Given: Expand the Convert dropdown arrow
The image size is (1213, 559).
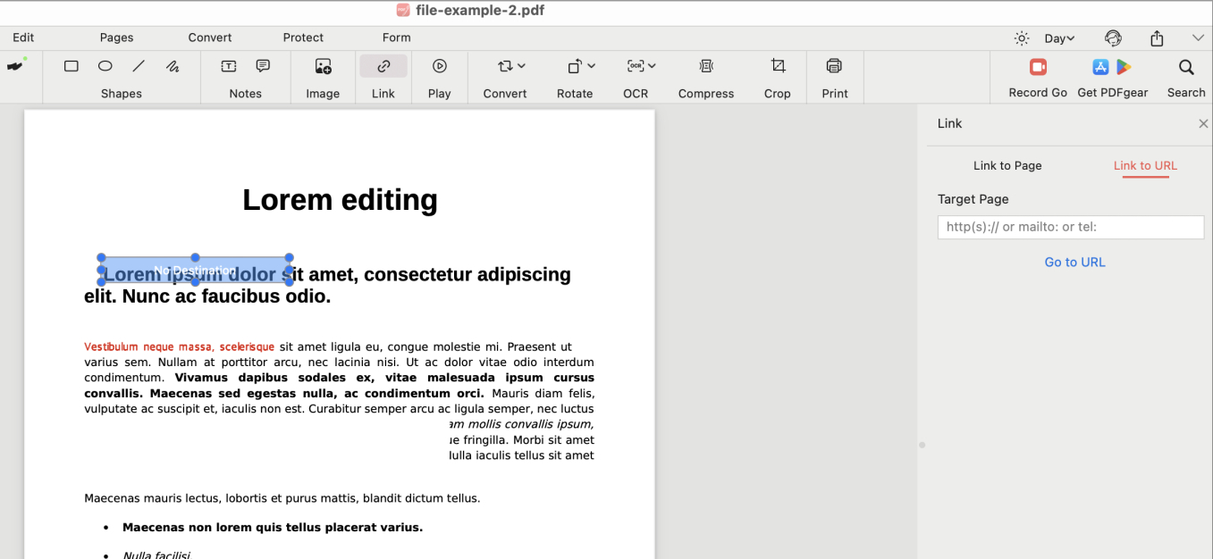Looking at the screenshot, I should tap(521, 65).
